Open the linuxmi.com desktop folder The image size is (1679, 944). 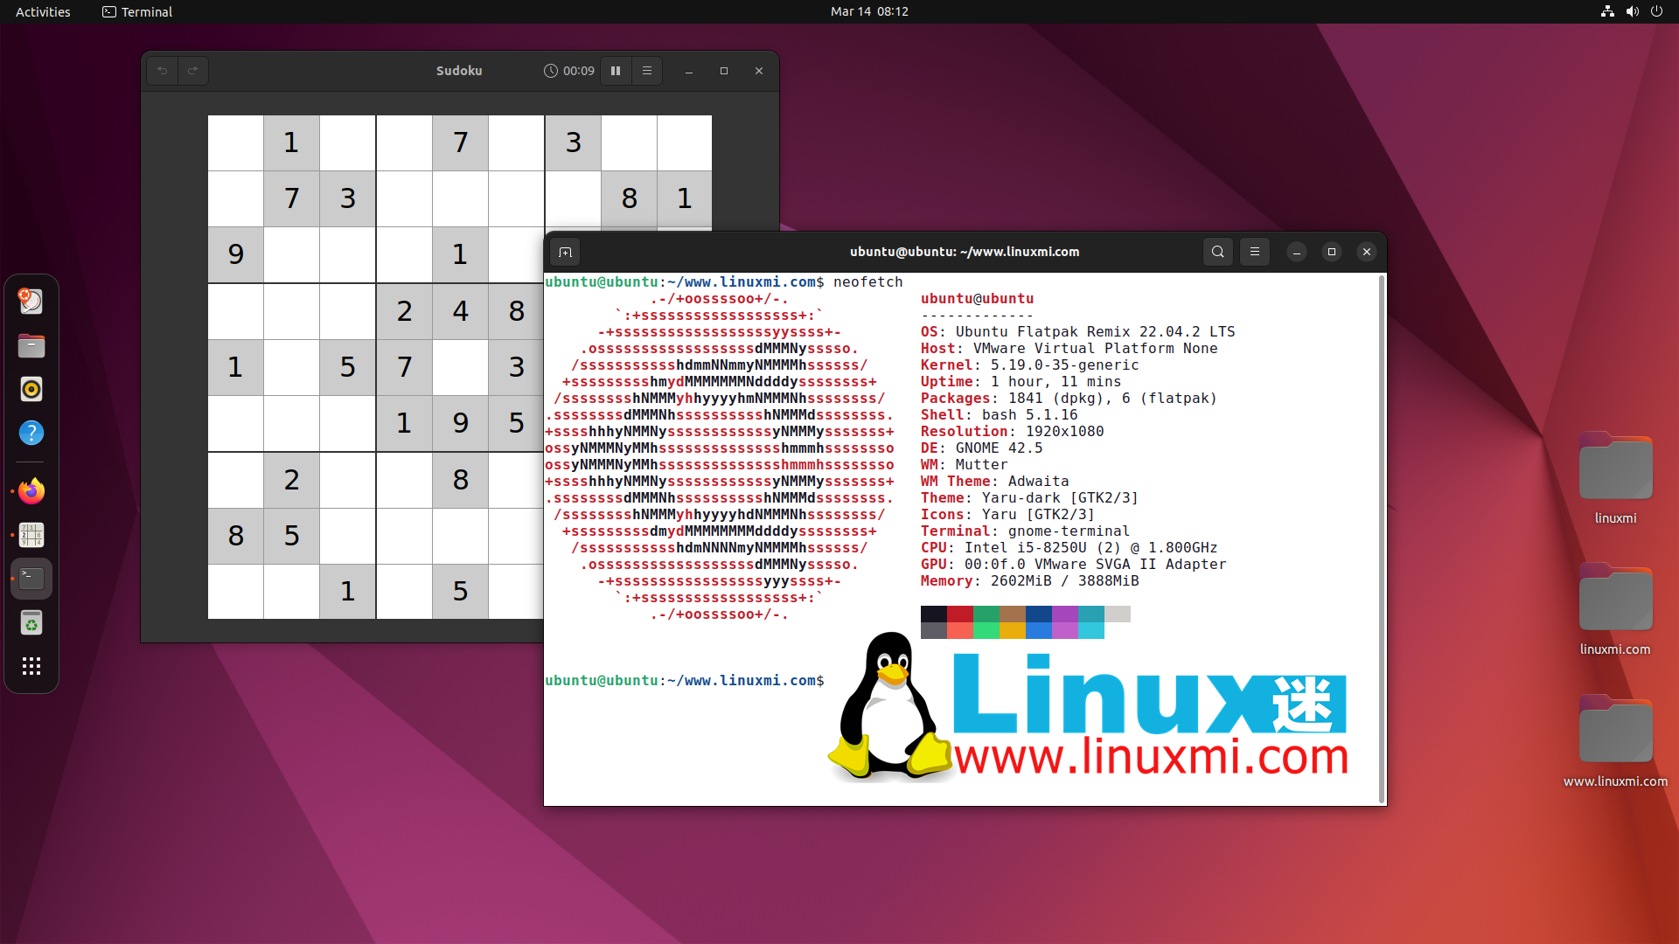1615,609
